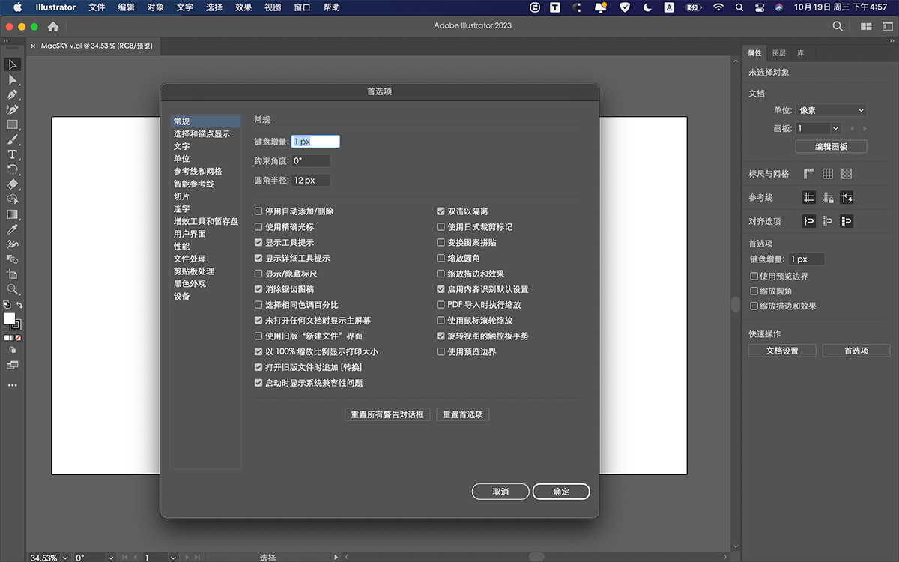Click the smart guides icon
This screenshot has width=899, height=562.
847,198
